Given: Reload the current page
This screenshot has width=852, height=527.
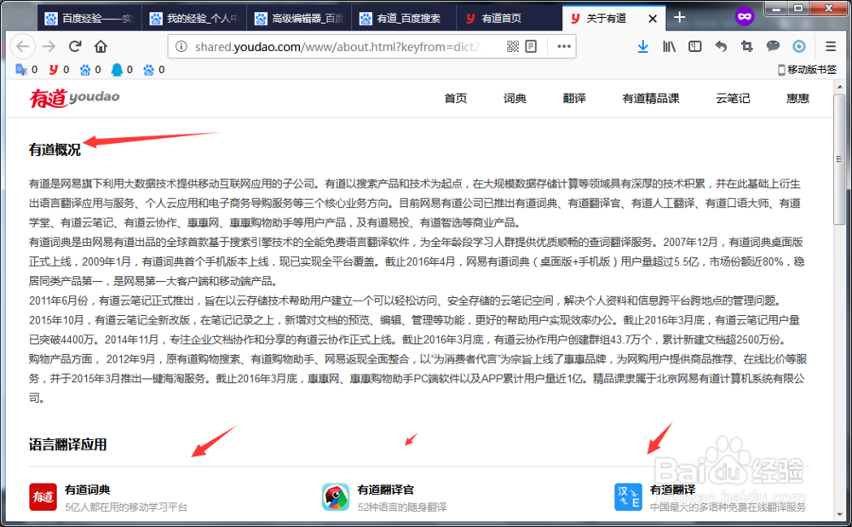Looking at the screenshot, I should click(x=75, y=47).
